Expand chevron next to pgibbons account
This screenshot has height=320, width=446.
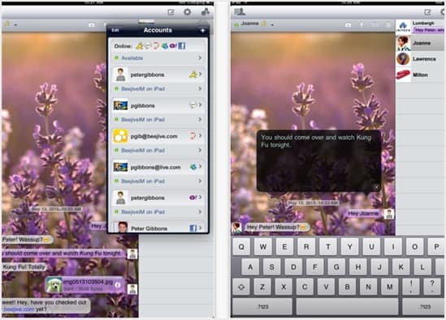(200, 105)
